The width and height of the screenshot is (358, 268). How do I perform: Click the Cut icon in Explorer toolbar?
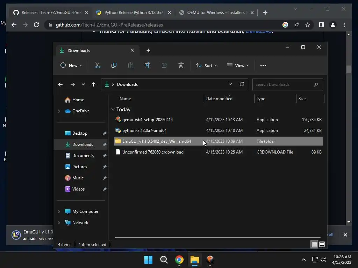point(97,65)
